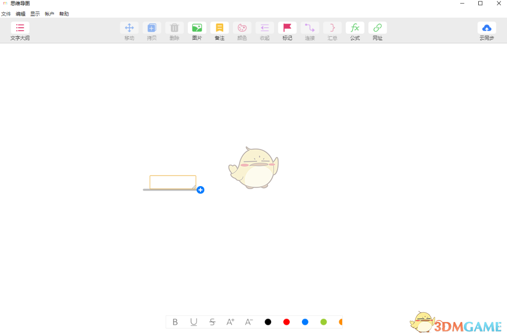Viewport: 507px width, 336px height.
Task: Add a note using the 备注 icon
Action: point(219,30)
